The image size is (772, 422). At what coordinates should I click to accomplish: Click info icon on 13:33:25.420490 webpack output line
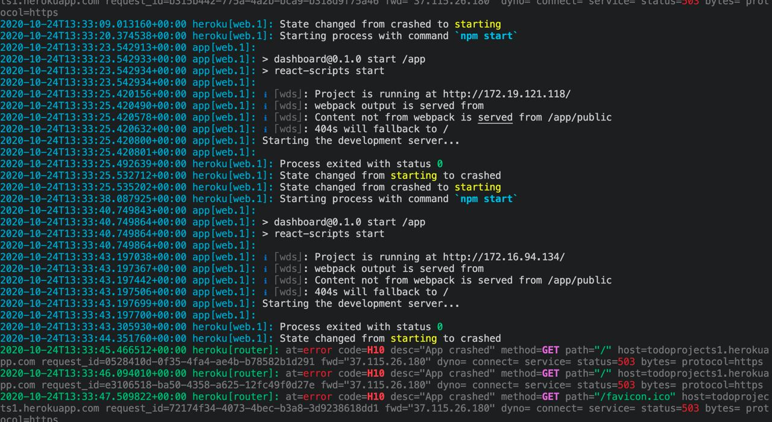266,105
